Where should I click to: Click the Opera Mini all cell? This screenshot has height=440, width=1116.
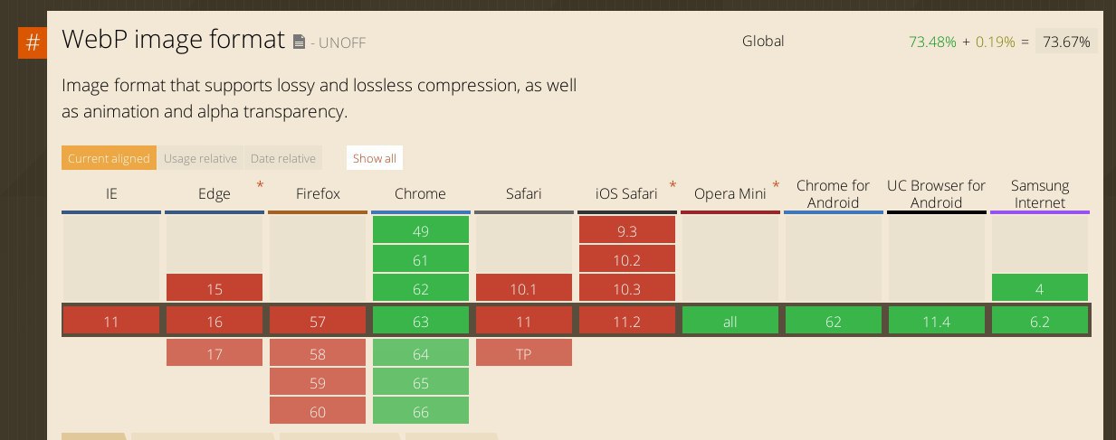[730, 321]
